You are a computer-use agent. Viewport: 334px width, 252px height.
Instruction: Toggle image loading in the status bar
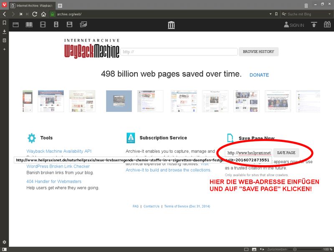pos(254,249)
